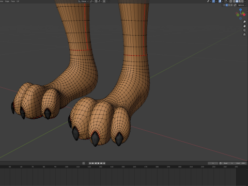
Task: Open the pivot point dropdown
Action: (x=91, y=1)
